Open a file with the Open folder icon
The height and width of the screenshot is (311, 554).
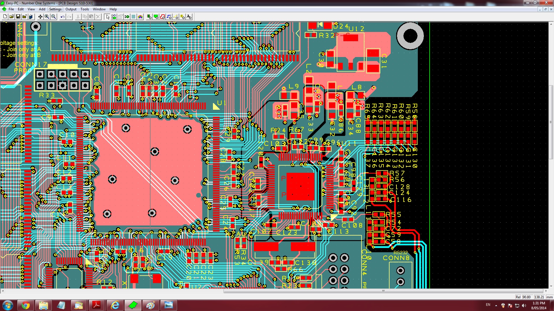tap(12, 17)
